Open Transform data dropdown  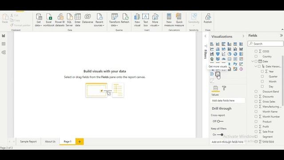114,20
